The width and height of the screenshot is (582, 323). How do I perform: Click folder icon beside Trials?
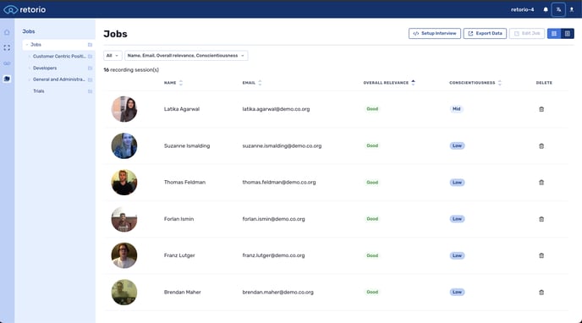pos(90,91)
